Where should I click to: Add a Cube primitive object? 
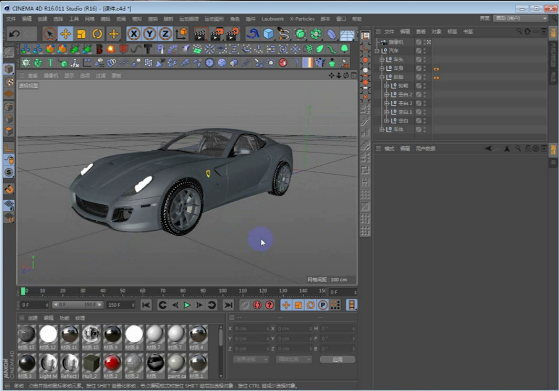click(269, 34)
